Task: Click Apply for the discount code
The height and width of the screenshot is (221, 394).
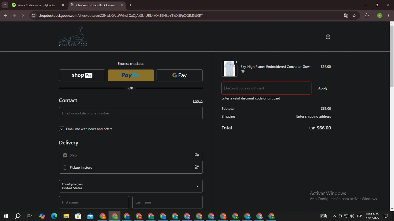Action: (x=323, y=88)
